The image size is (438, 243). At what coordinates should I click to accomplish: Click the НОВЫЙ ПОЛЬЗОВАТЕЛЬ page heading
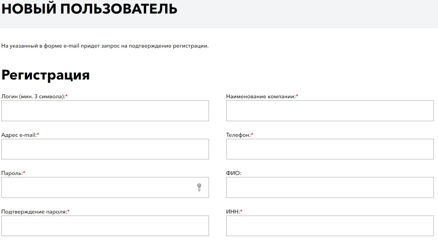[x=89, y=9]
